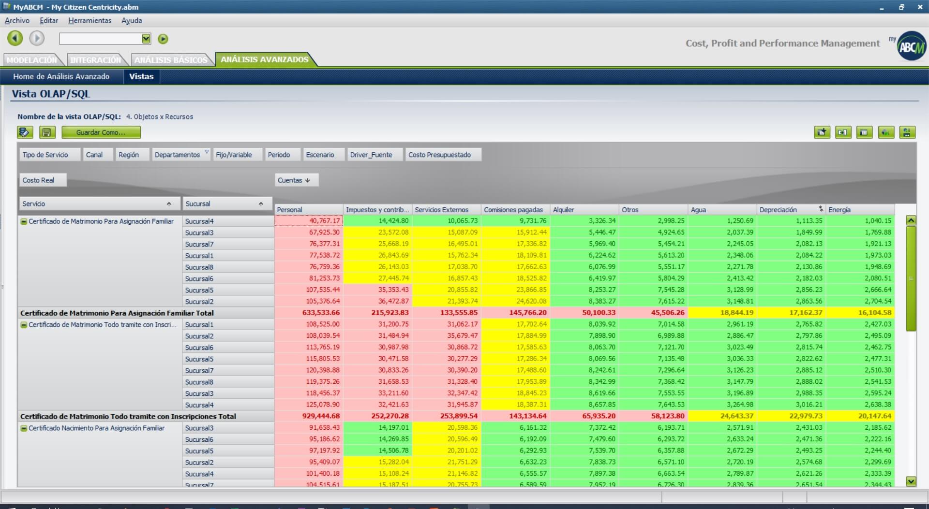
Task: Click the plain table grid icon
Action: 864,132
